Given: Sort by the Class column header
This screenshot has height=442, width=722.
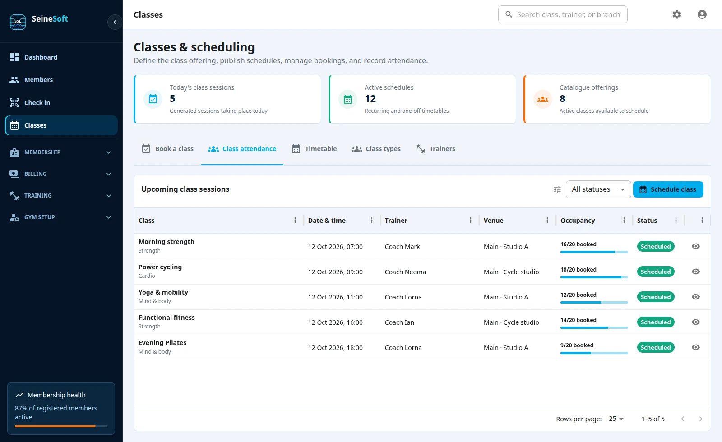Looking at the screenshot, I should [146, 221].
